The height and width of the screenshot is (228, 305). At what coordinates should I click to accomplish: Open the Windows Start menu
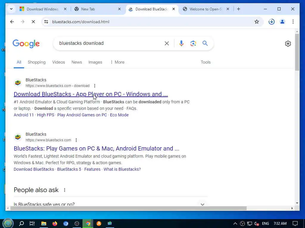tap(8, 224)
